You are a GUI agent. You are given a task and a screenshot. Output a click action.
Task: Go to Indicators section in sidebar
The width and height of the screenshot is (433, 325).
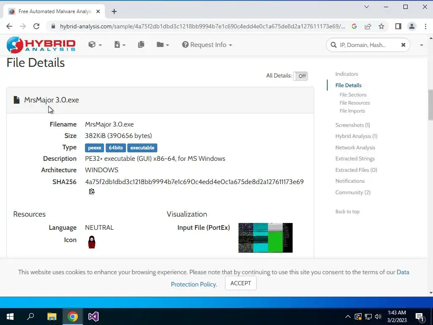(347, 74)
